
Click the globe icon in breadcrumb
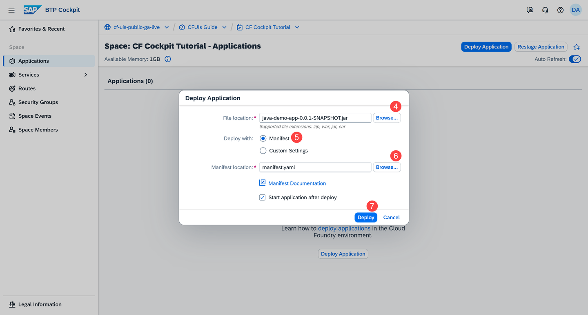click(107, 27)
